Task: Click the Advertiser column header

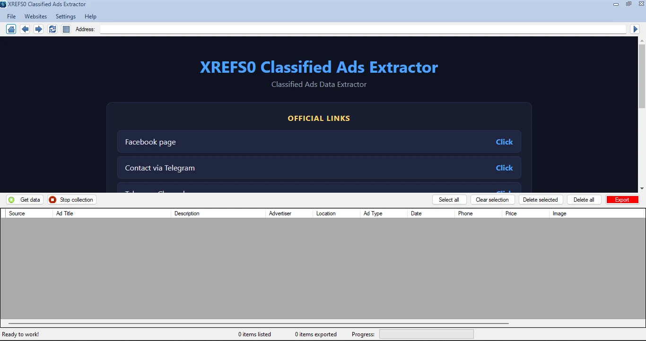Action: (289, 213)
